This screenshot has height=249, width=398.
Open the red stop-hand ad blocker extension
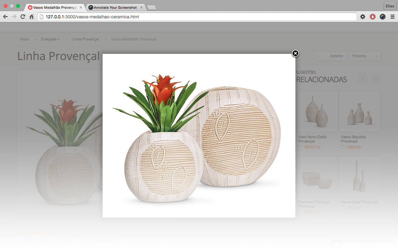(x=373, y=17)
